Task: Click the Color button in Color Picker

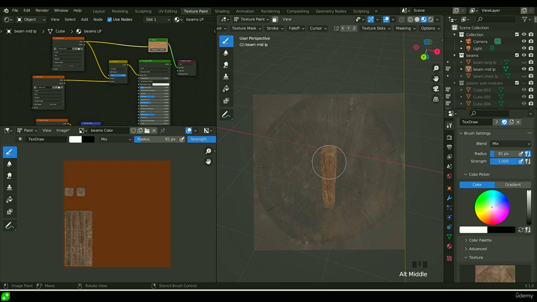Action: 477,185
